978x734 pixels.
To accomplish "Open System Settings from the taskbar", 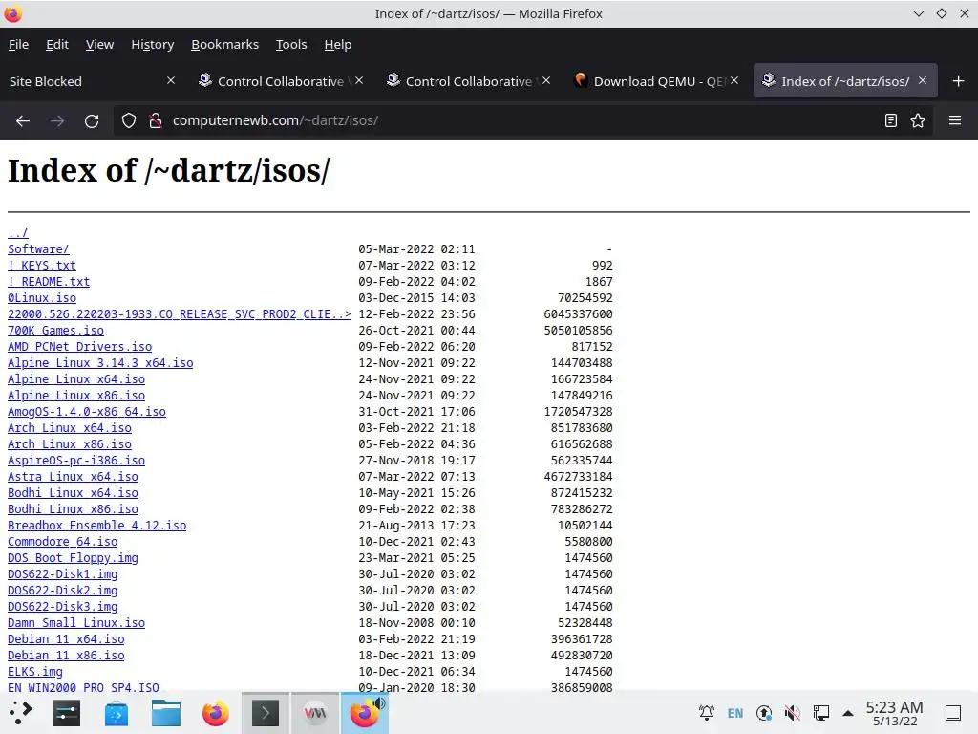I will point(67,713).
